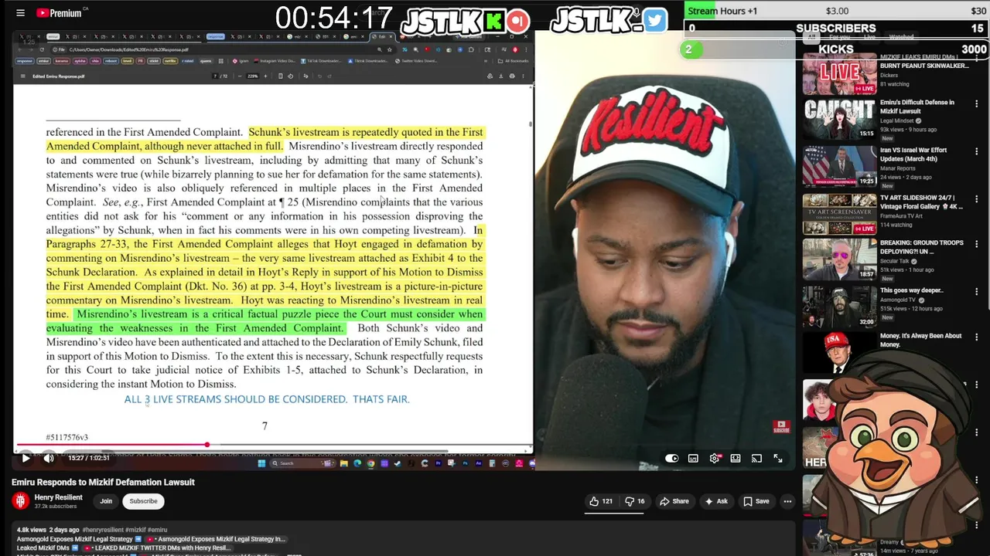This screenshot has height=556, width=990.
Task: Open the CAUGHT thumbnail by Legal Mindset
Action: coord(839,118)
